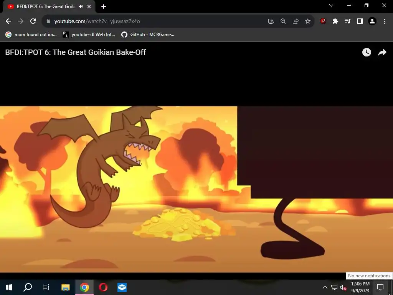The height and width of the screenshot is (295, 393).
Task: Click the video title text
Action: (76, 52)
